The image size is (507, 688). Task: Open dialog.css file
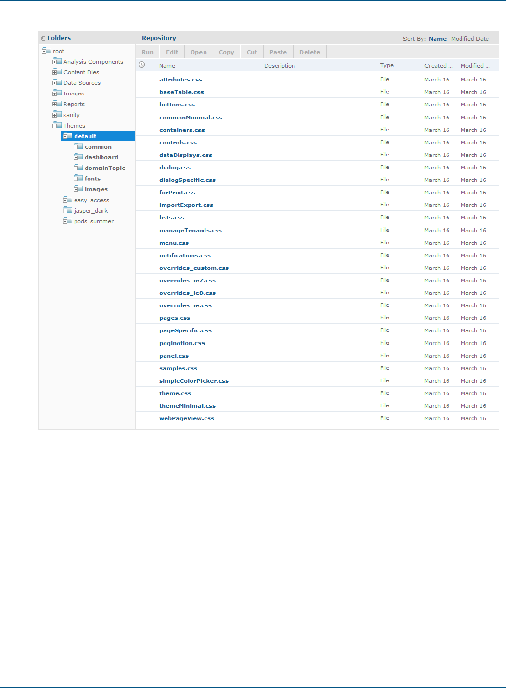tap(175, 167)
